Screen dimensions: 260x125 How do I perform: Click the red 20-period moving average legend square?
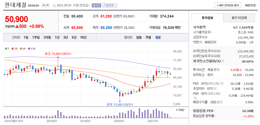[x=12, y=49]
